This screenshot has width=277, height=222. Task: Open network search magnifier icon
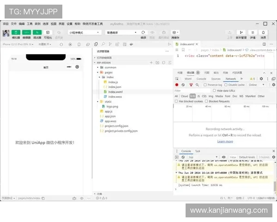coord(197,85)
